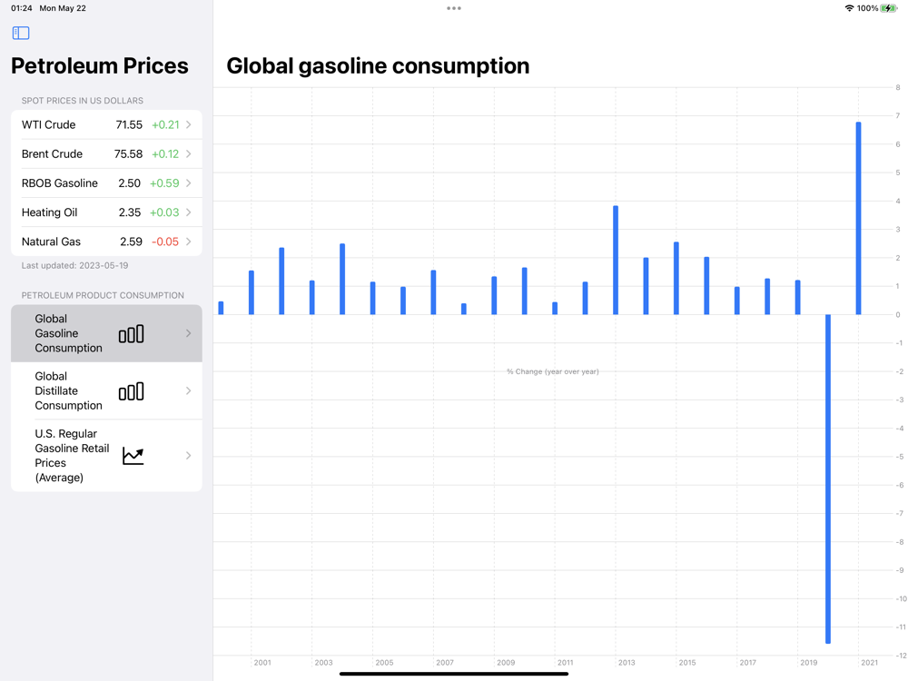The height and width of the screenshot is (681, 908).
Task: Click the 2013 peak blue bar
Action: pyautogui.click(x=616, y=260)
